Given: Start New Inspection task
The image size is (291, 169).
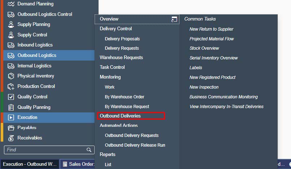Looking at the screenshot, I should pyautogui.click(x=204, y=87).
